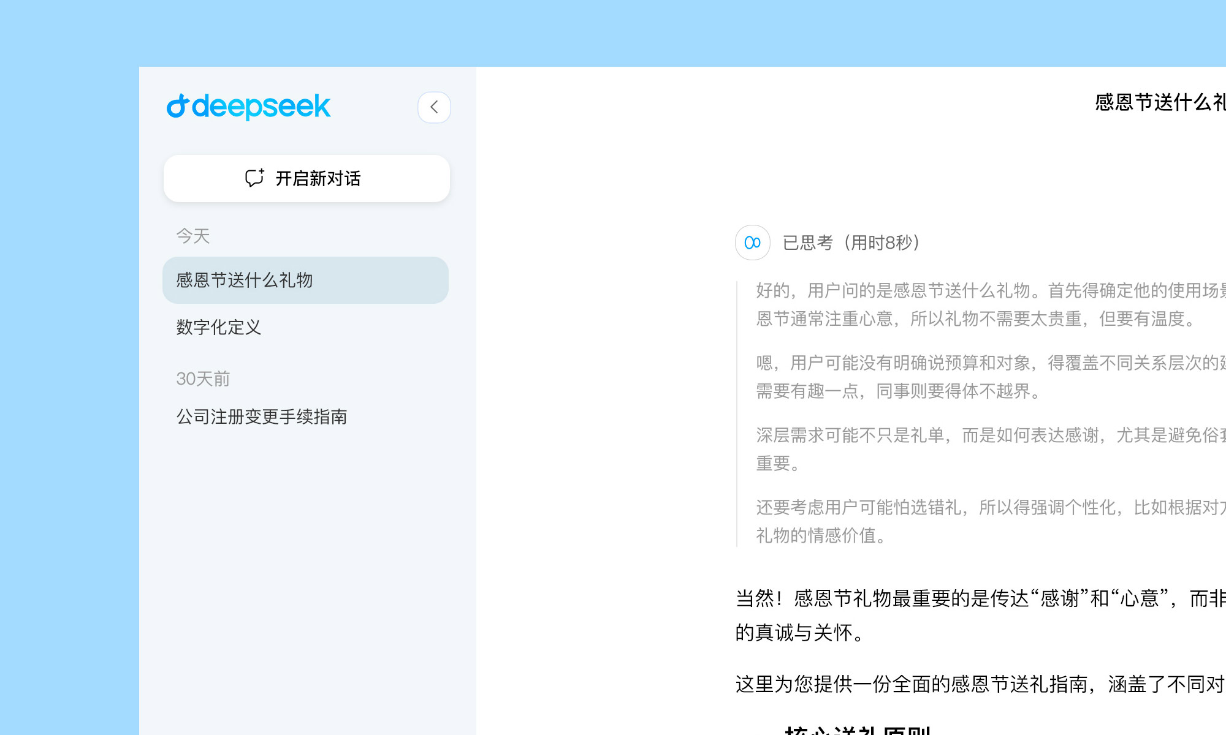
Task: Open the 公司注册变更手续指南 conversation
Action: [x=262, y=417]
